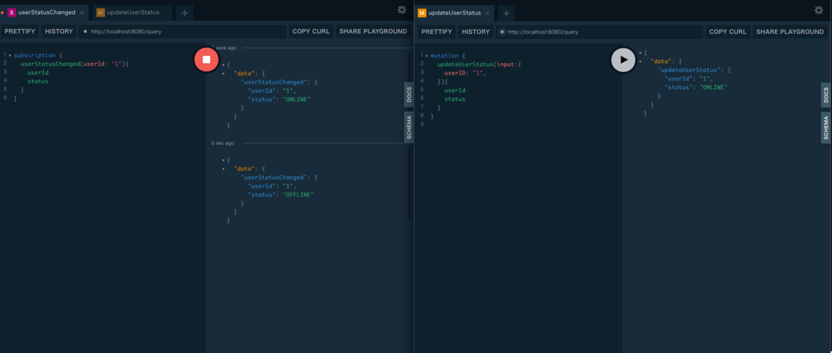Click HISTORY in the left window toolbar

click(59, 32)
